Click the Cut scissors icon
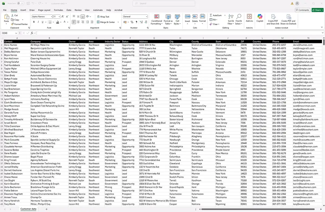The width and height of the screenshot is (325, 212). click(x=12, y=15)
